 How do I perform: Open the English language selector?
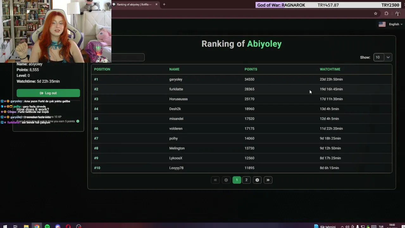[x=391, y=24]
